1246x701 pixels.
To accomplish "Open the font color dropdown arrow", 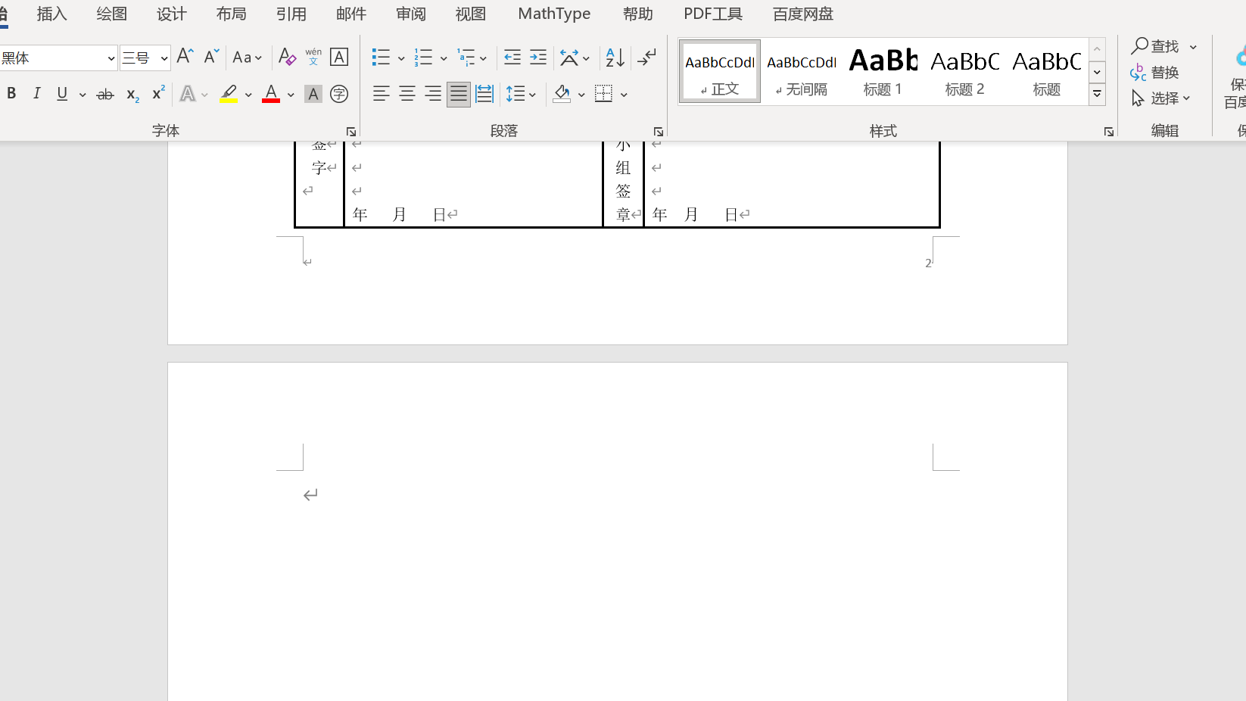I will click(x=290, y=94).
